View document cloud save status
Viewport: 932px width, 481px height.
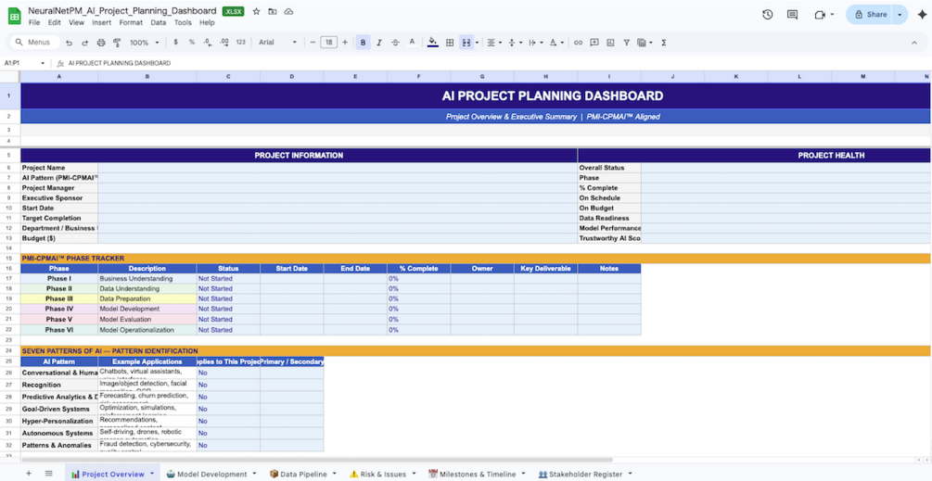point(288,11)
